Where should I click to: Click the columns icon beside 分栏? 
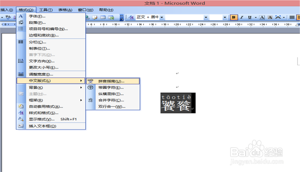tap(21, 42)
